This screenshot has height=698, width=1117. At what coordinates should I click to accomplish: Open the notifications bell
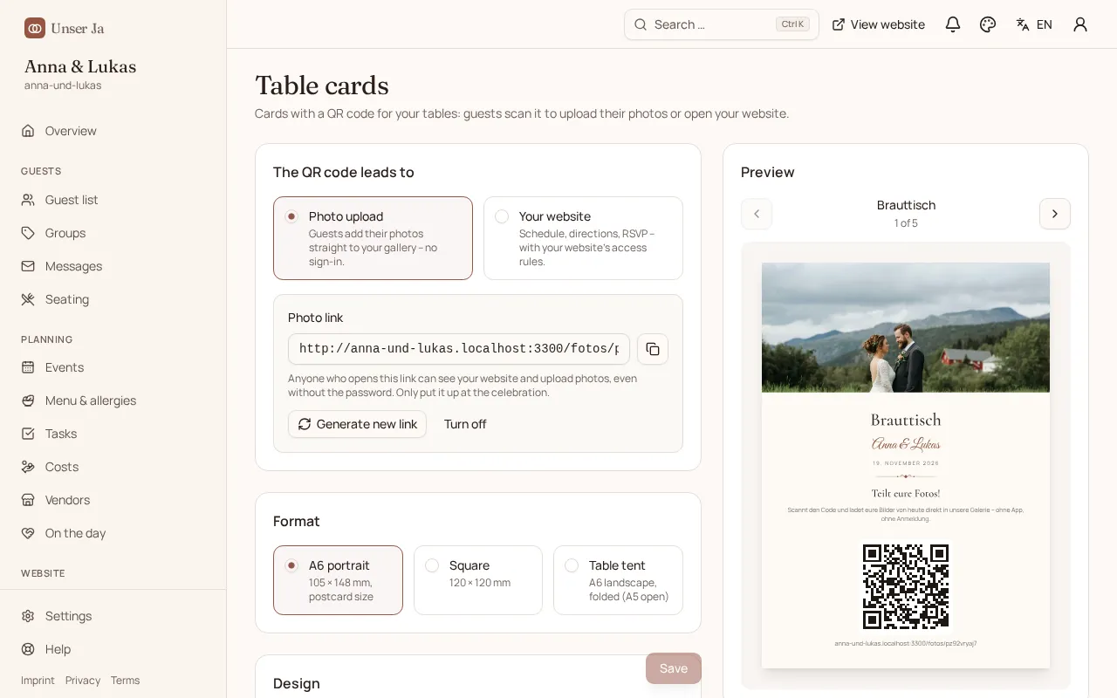[953, 24]
